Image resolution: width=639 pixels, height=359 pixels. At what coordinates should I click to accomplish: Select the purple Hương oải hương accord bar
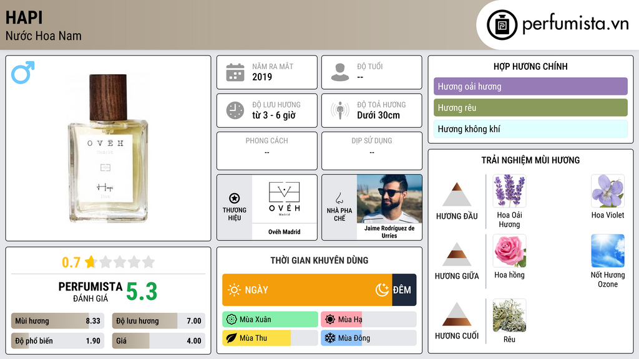(530, 86)
